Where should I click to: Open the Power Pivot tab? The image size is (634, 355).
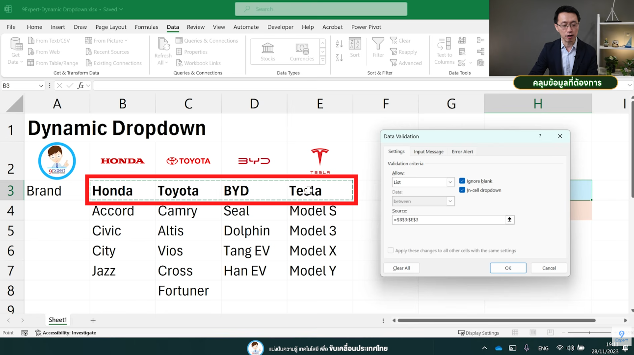pyautogui.click(x=366, y=27)
